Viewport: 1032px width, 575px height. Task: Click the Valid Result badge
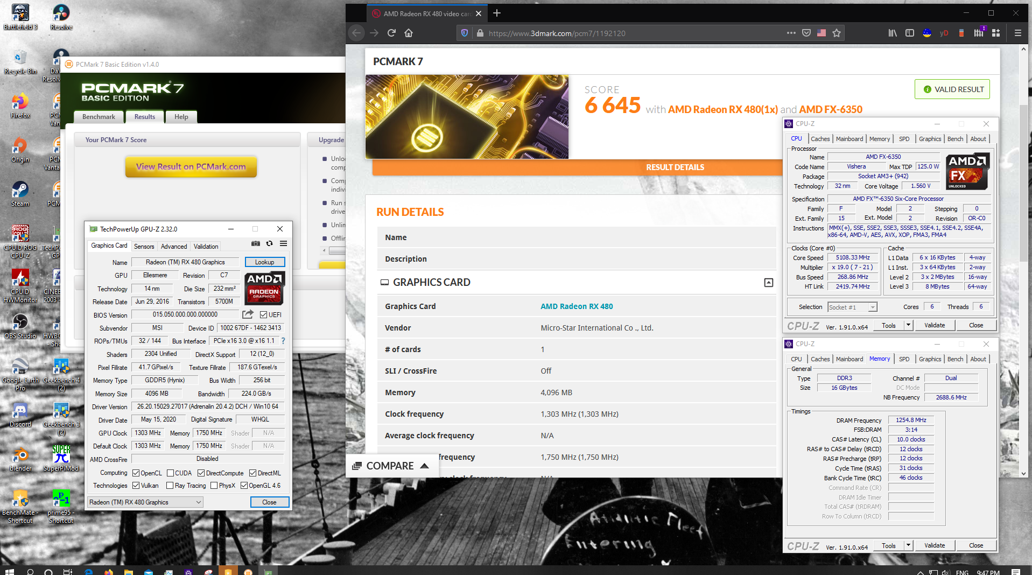(x=952, y=89)
